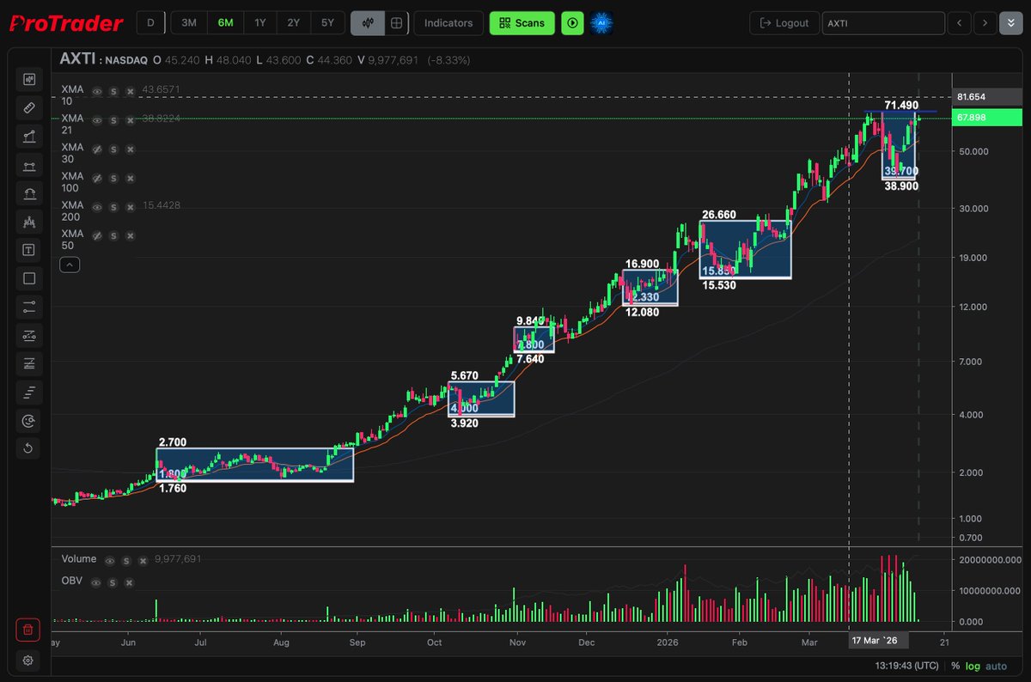The height and width of the screenshot is (682, 1031).
Task: Open the pitchfork drawing tool
Action: click(x=29, y=222)
